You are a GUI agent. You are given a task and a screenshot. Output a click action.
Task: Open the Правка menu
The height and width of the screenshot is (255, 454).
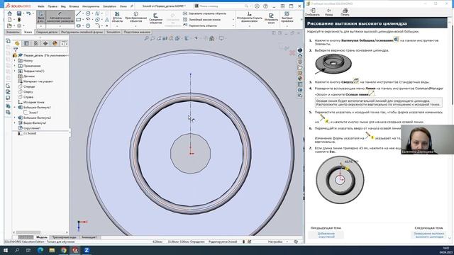[52, 6]
